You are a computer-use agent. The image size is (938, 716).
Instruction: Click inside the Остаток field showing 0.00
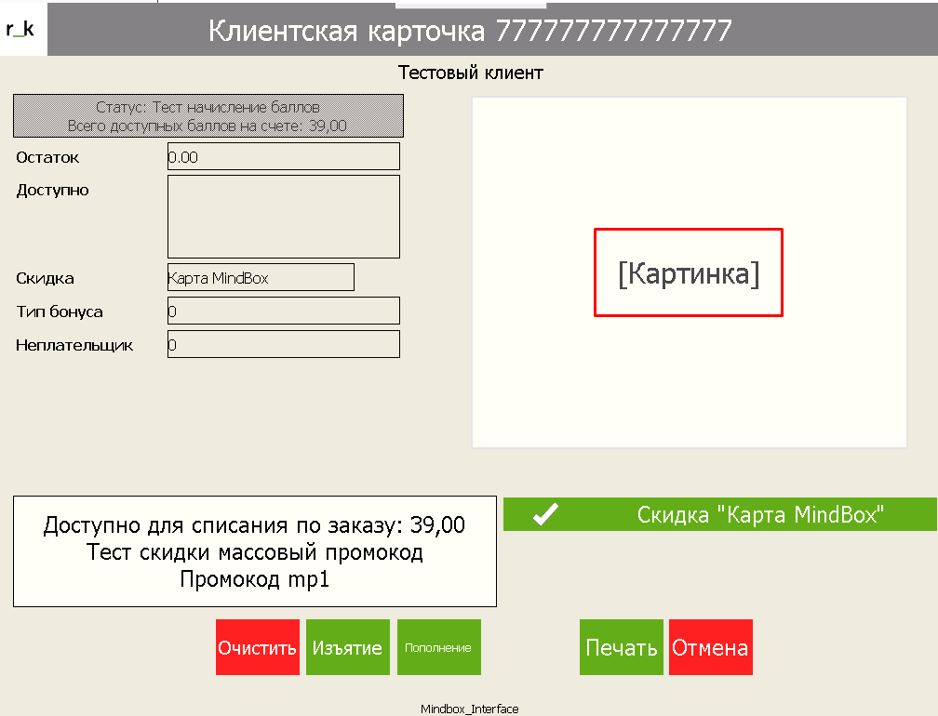pyautogui.click(x=283, y=156)
